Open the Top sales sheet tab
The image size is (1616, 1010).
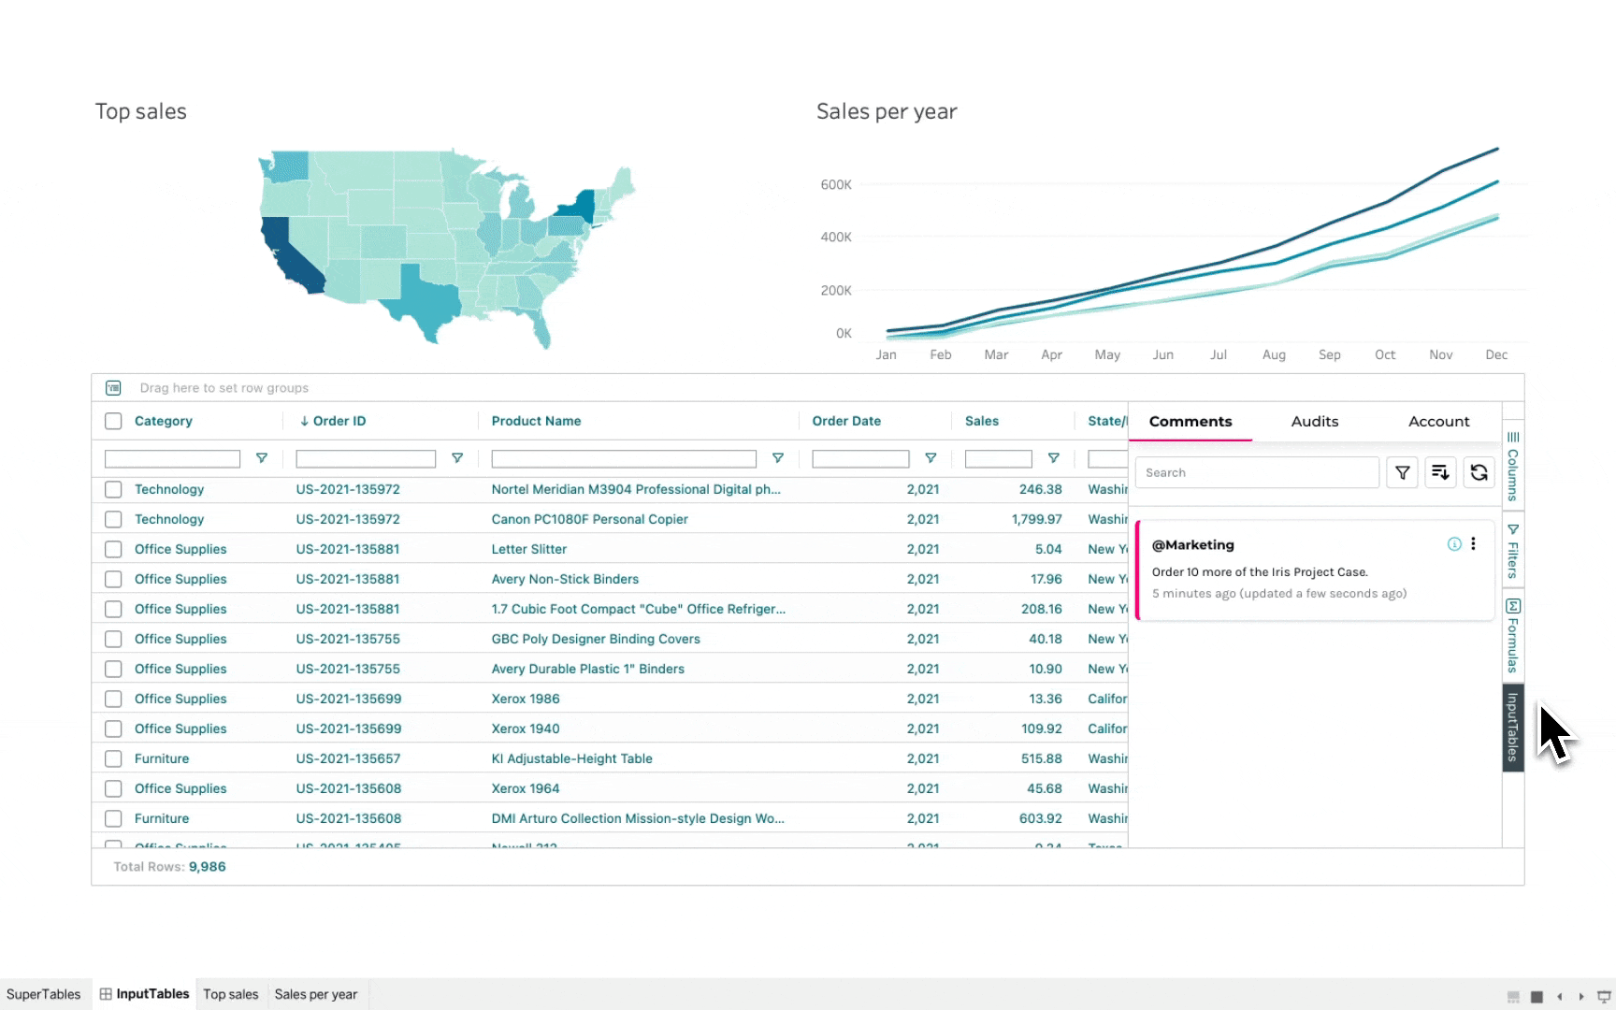click(230, 994)
